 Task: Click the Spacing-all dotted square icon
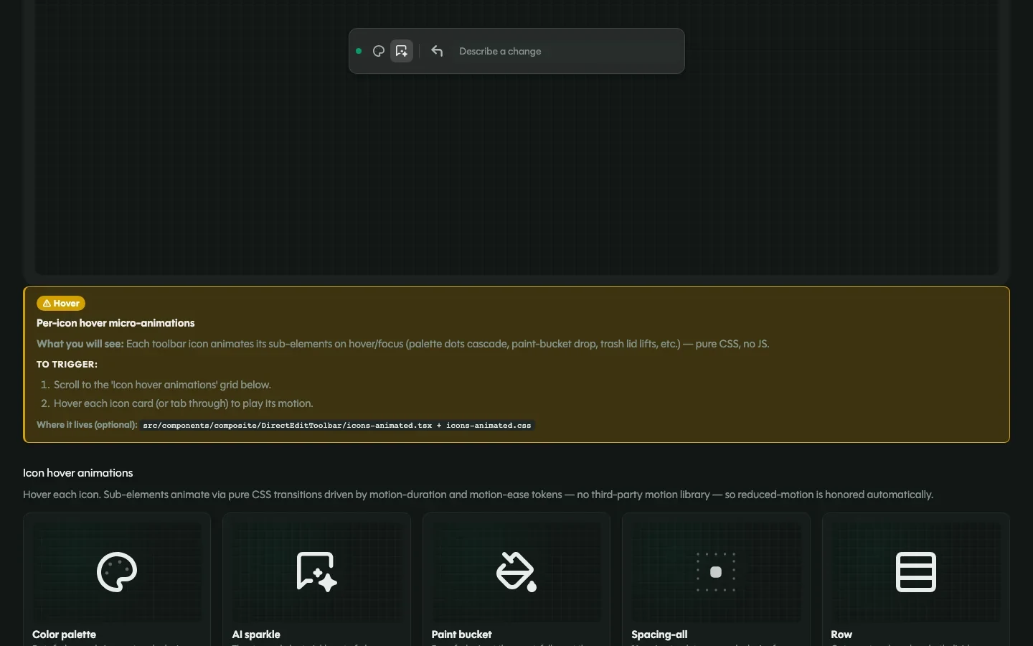tap(716, 572)
